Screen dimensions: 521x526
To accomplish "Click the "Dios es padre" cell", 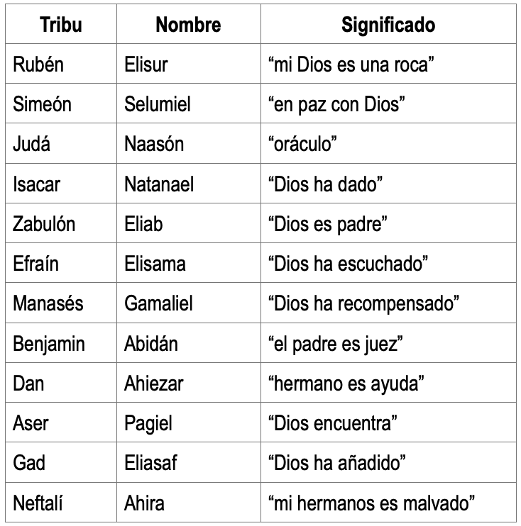I will click(x=388, y=223).
